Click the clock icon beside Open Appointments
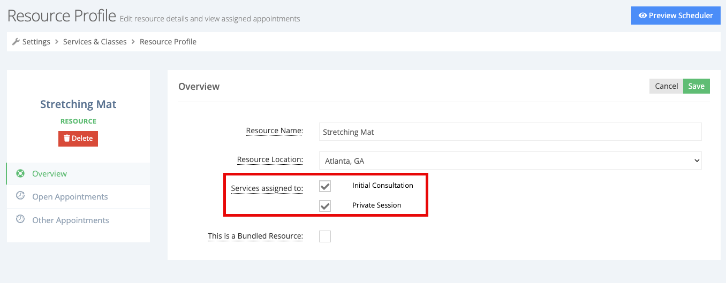726x283 pixels. point(20,196)
